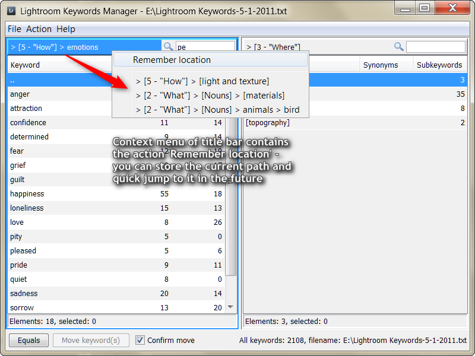Click the right panel row with 35 subkeywords
This screenshot has width=475, height=356.
388,94
